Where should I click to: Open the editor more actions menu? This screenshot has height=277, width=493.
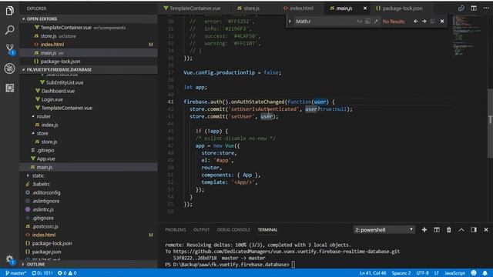(486, 8)
